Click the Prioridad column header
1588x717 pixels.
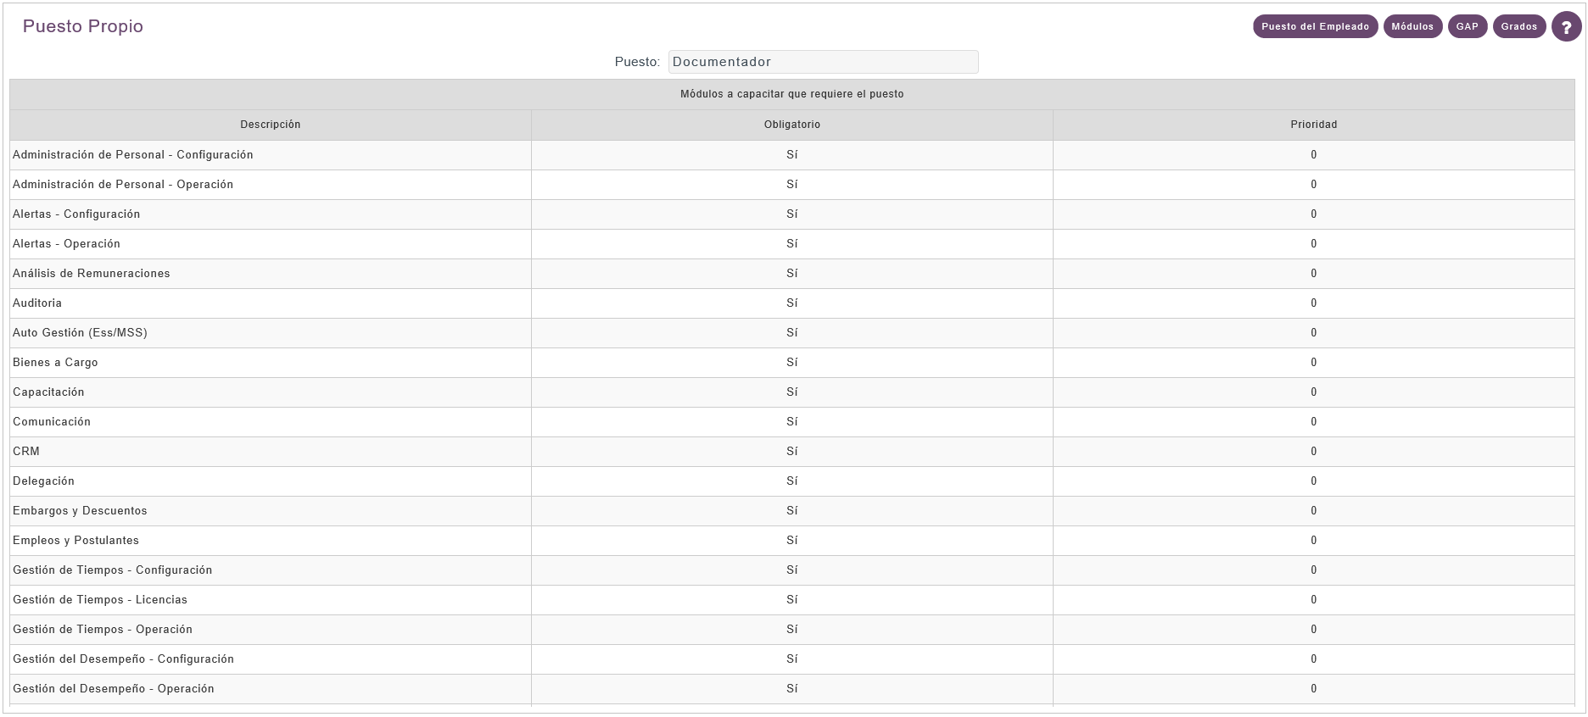pyautogui.click(x=1314, y=125)
